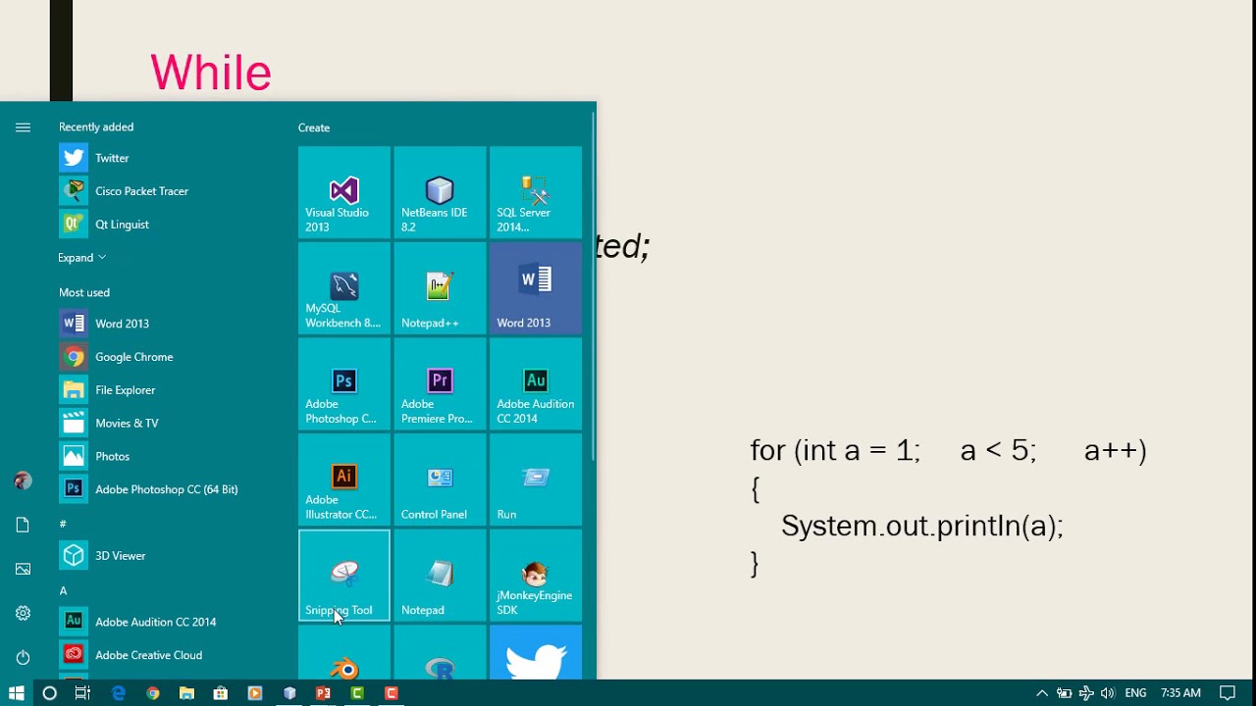Launch the MySQL Workbench tile
Screen dimensions: 1256x706
coord(344,288)
